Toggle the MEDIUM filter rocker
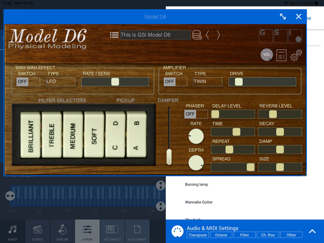Screen dimensions: 324x243 pos(73,135)
